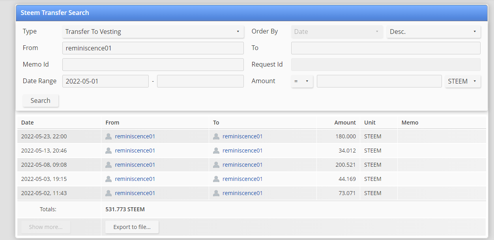Open the disabled Order By Date dropdown
The height and width of the screenshot is (240, 494).
click(337, 32)
